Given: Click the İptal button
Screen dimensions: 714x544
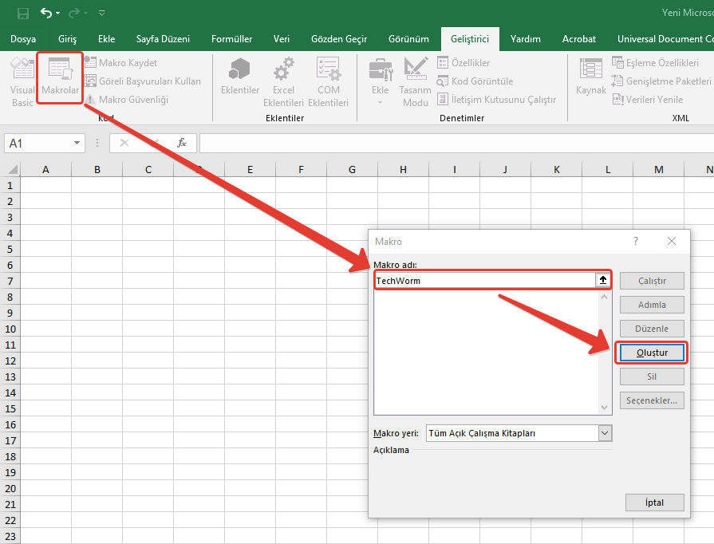Looking at the screenshot, I should (x=654, y=503).
